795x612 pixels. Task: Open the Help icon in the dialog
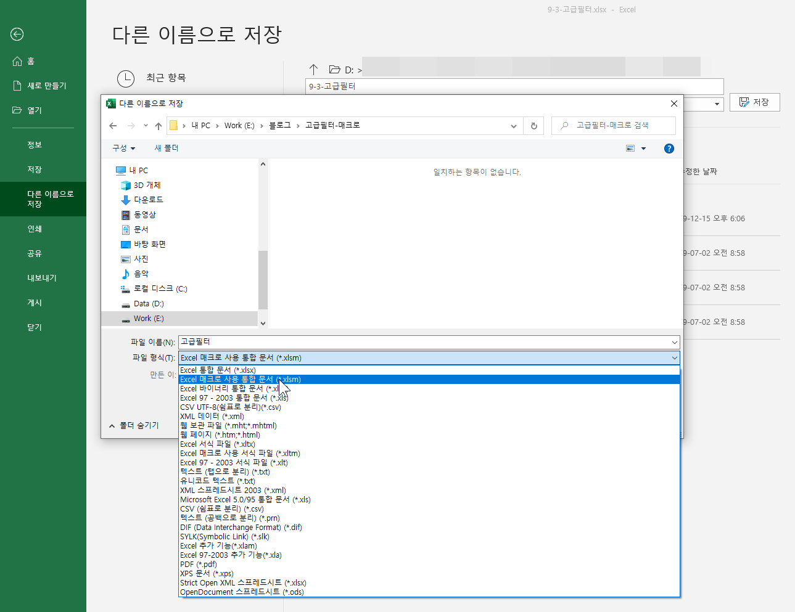pos(669,148)
